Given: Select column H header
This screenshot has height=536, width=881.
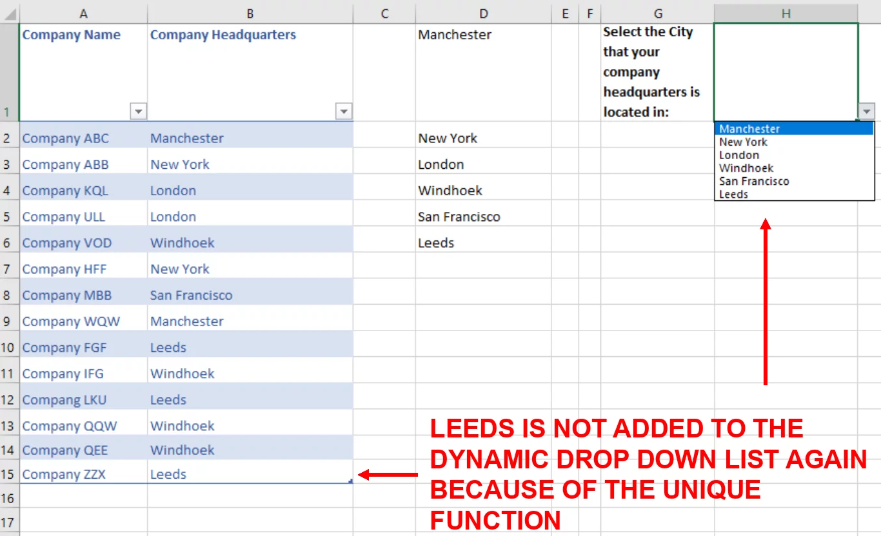Looking at the screenshot, I should 786,13.
